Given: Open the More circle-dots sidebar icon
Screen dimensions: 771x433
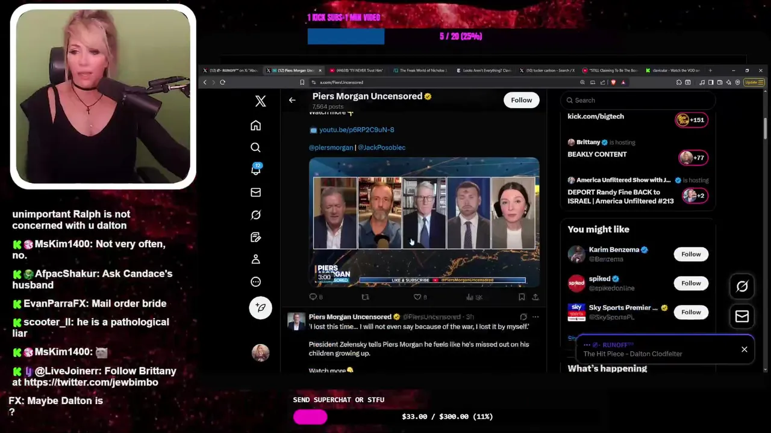Looking at the screenshot, I should click(255, 281).
